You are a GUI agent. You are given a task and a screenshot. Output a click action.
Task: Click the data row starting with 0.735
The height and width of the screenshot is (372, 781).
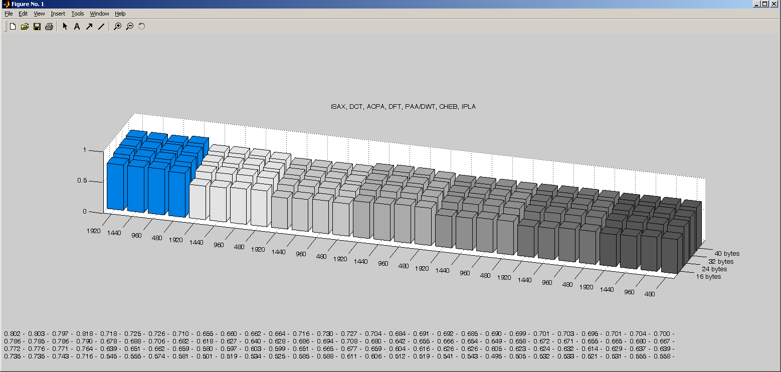339,356
